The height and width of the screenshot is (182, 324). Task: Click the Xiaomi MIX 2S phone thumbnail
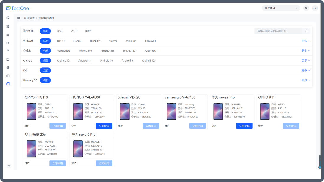coord(125,112)
